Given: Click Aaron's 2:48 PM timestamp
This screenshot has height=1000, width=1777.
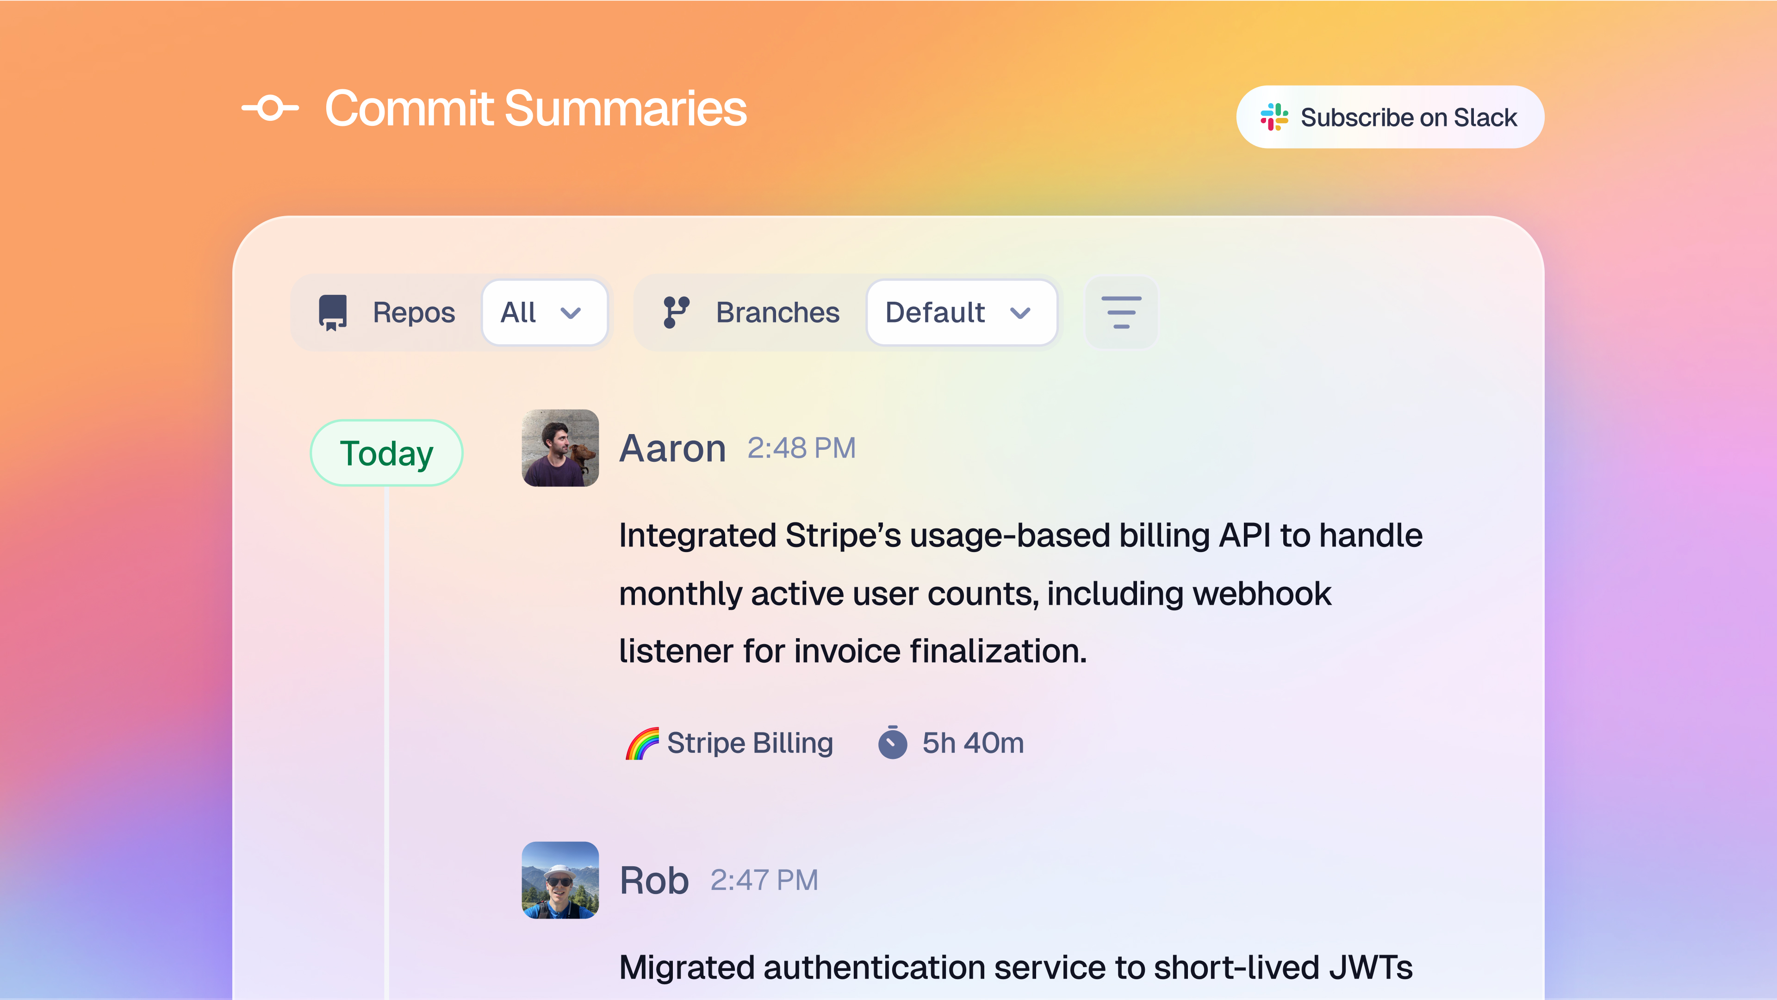Looking at the screenshot, I should point(802,447).
